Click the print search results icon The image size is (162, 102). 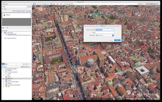point(7,28)
